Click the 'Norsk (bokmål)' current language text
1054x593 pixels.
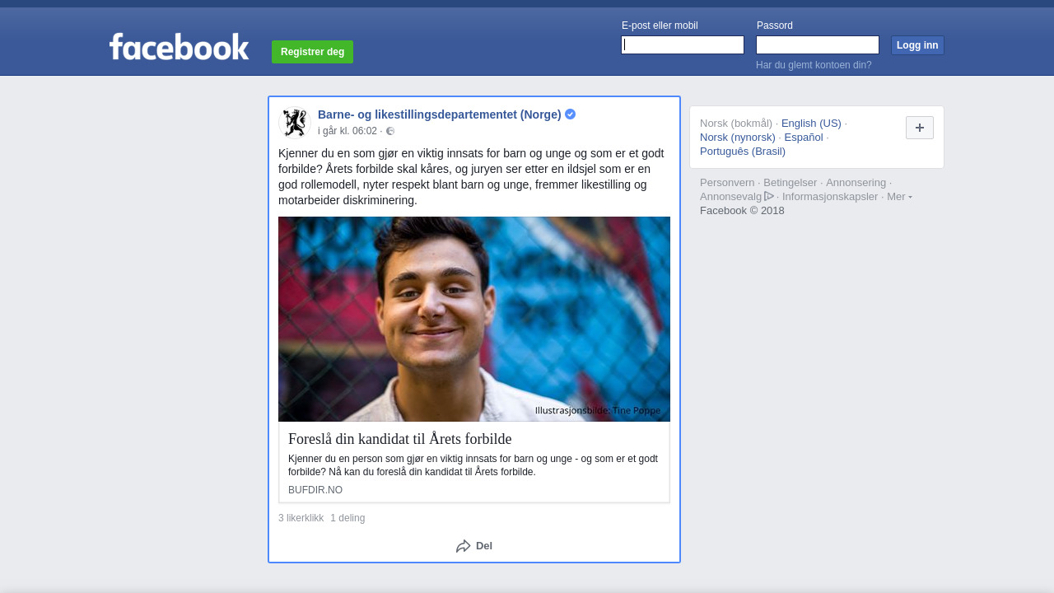(736, 124)
